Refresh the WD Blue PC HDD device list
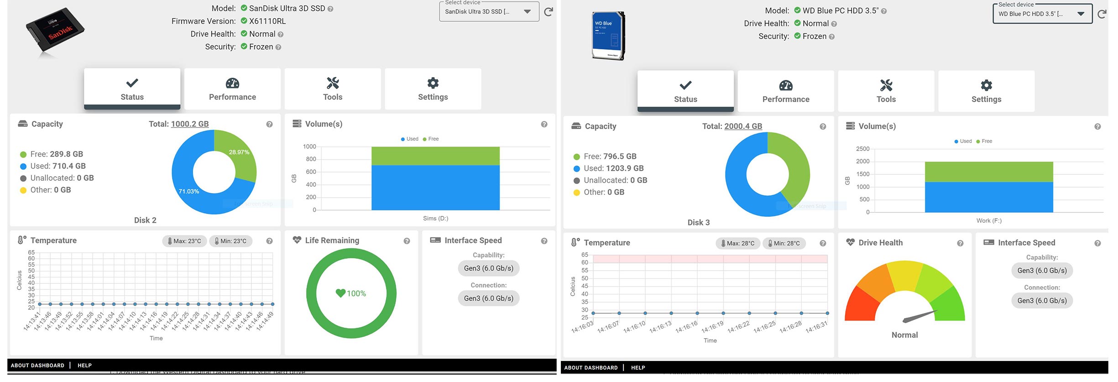This screenshot has height=382, width=1118. point(1102,14)
